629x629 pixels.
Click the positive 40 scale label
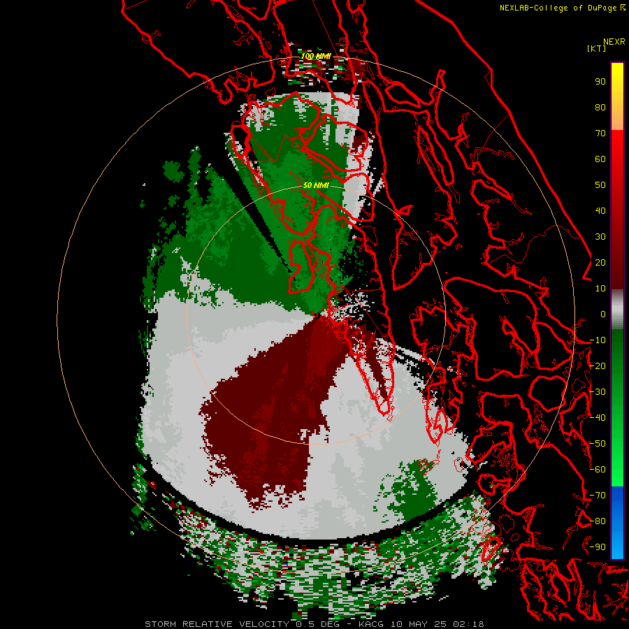(x=600, y=211)
